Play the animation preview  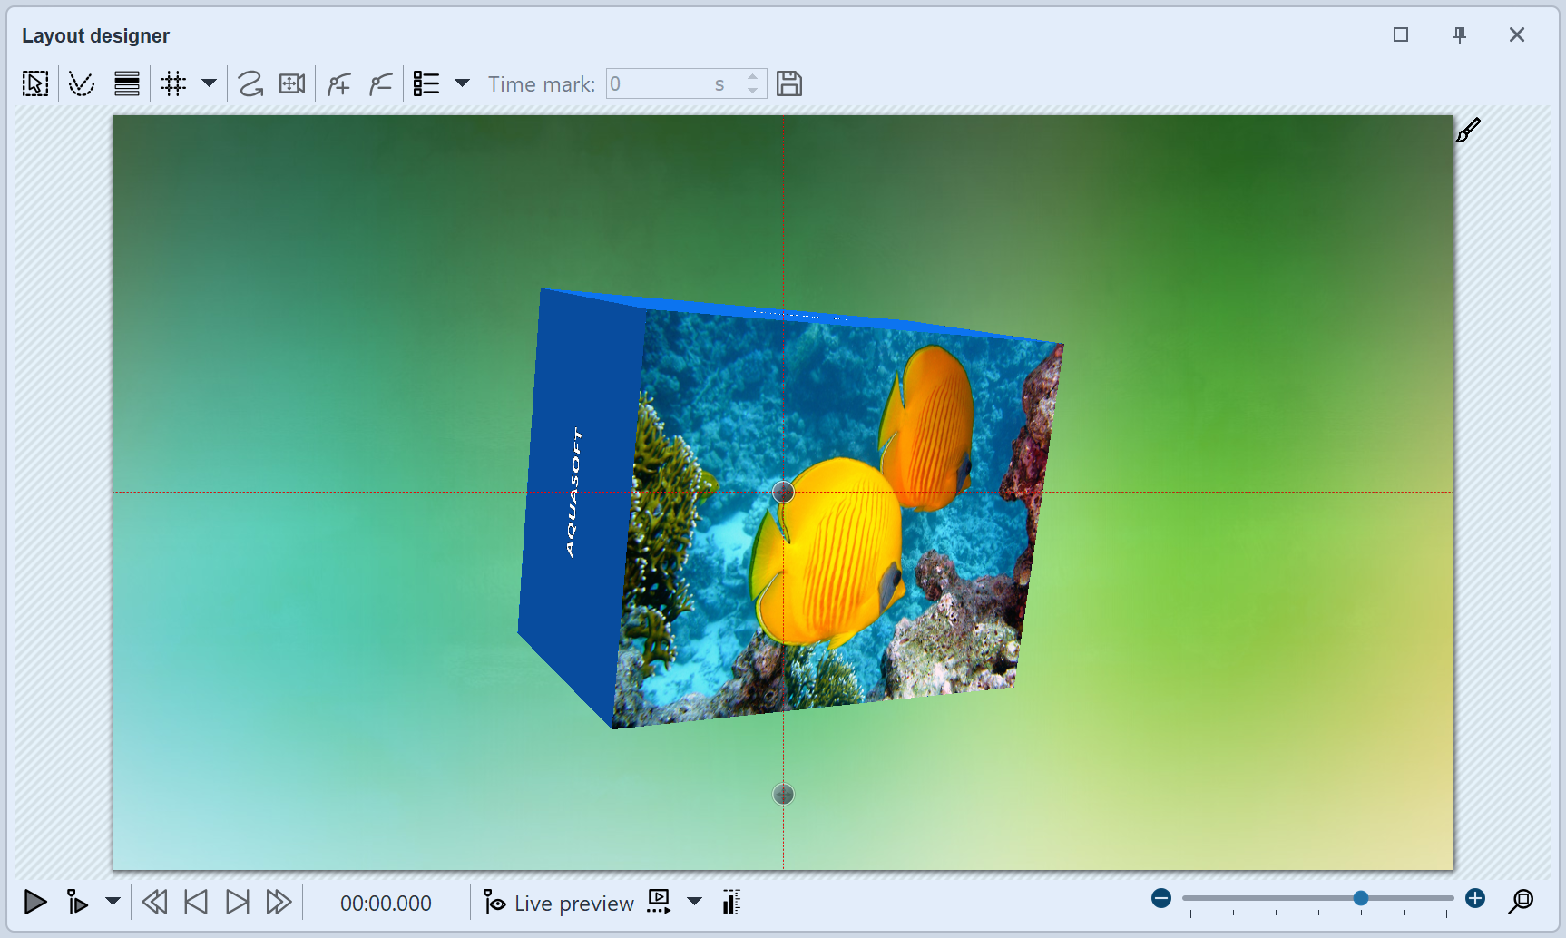click(x=35, y=902)
